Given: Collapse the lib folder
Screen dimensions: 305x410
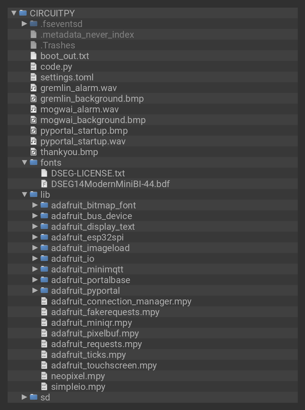Looking at the screenshot, I should pyautogui.click(x=25, y=195).
